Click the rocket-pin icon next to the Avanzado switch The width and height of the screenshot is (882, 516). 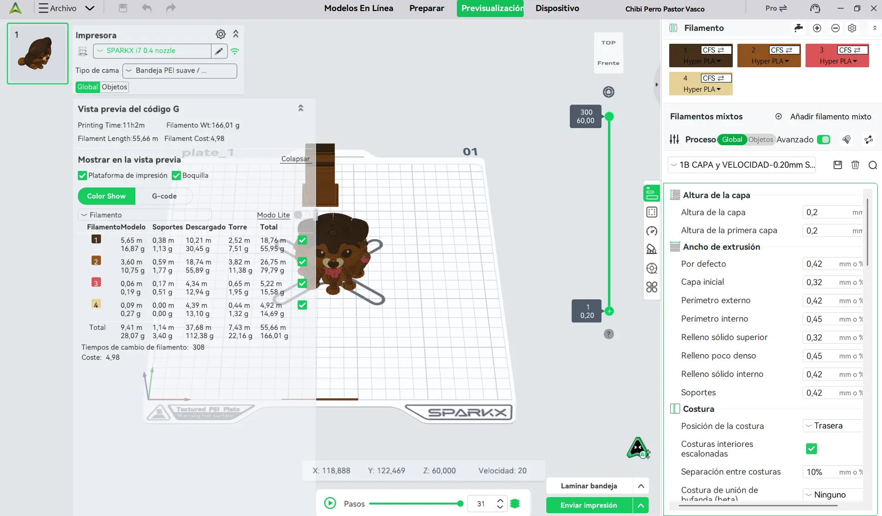847,140
